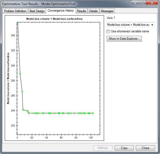Open the Best Design tab
The height and width of the screenshot is (154, 160).
(x=37, y=11)
